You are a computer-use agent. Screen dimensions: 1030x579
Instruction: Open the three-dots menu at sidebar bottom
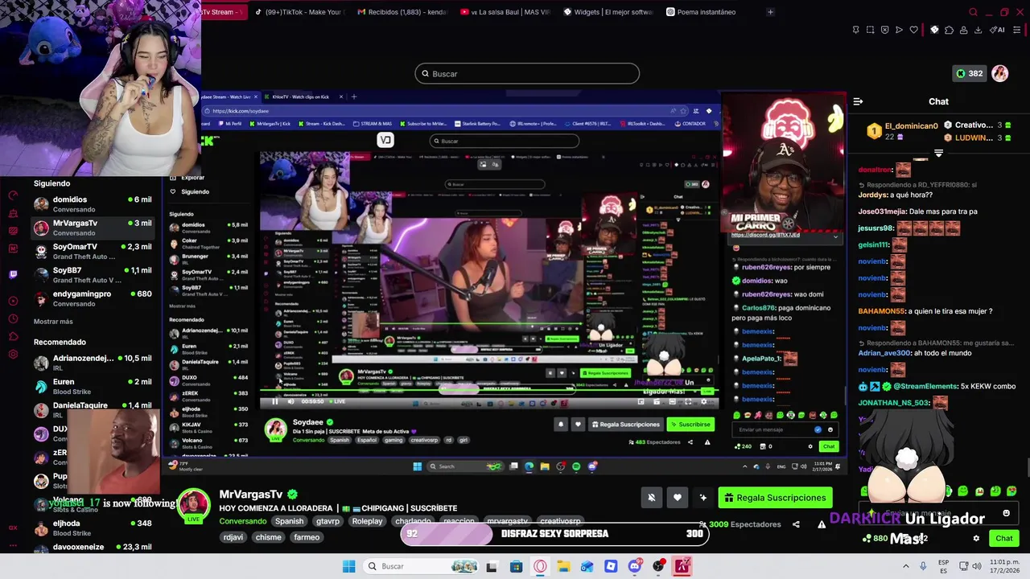(x=13, y=546)
